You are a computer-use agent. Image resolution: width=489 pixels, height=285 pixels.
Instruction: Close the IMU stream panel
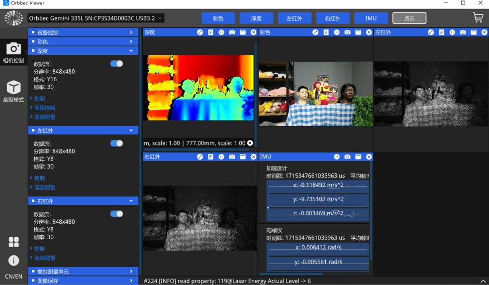point(369,157)
